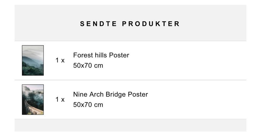
Task: Click the quantity '1 x' beside Forest hills
Action: pos(60,60)
